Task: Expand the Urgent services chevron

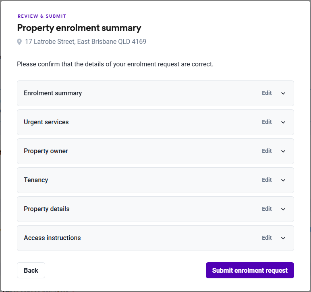Action: 283,122
